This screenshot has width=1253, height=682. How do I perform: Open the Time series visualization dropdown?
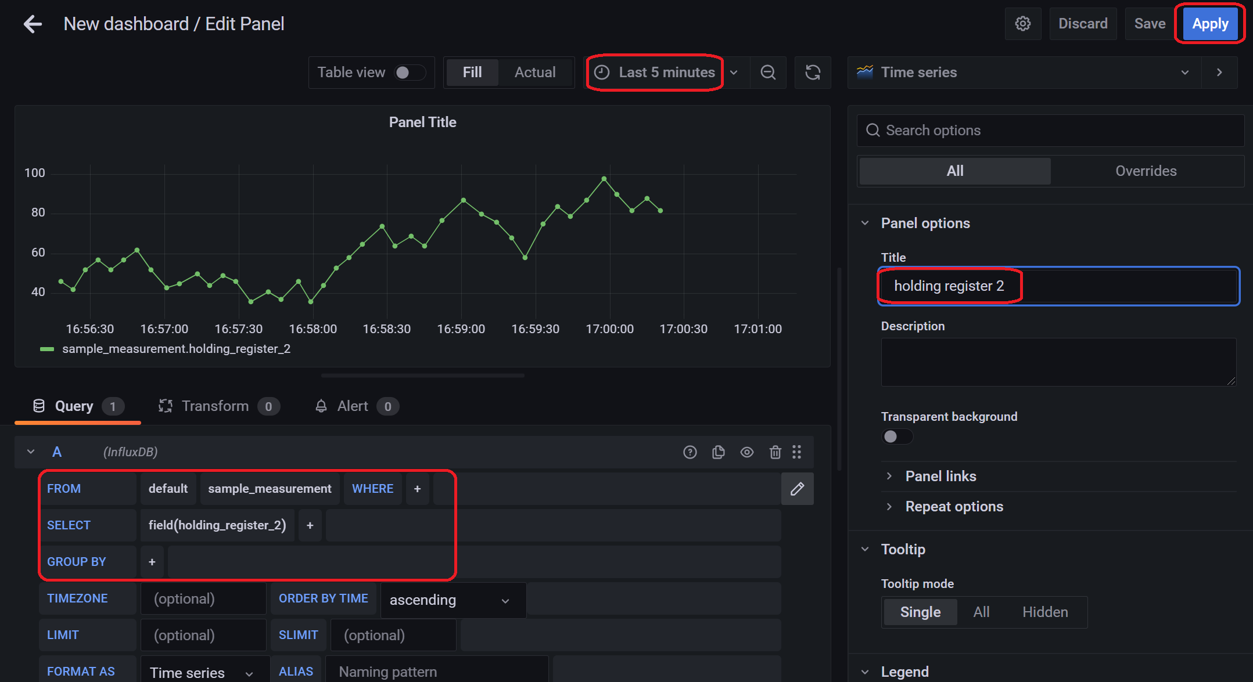coord(1024,73)
